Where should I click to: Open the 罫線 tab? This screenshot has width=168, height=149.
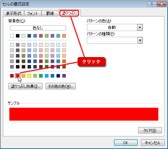[x=50, y=14]
